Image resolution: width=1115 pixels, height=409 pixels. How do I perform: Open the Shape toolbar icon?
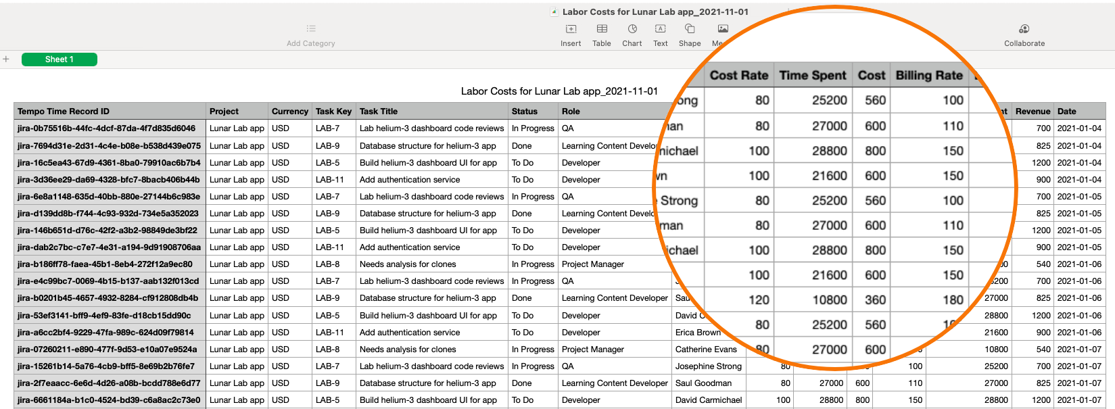point(690,29)
